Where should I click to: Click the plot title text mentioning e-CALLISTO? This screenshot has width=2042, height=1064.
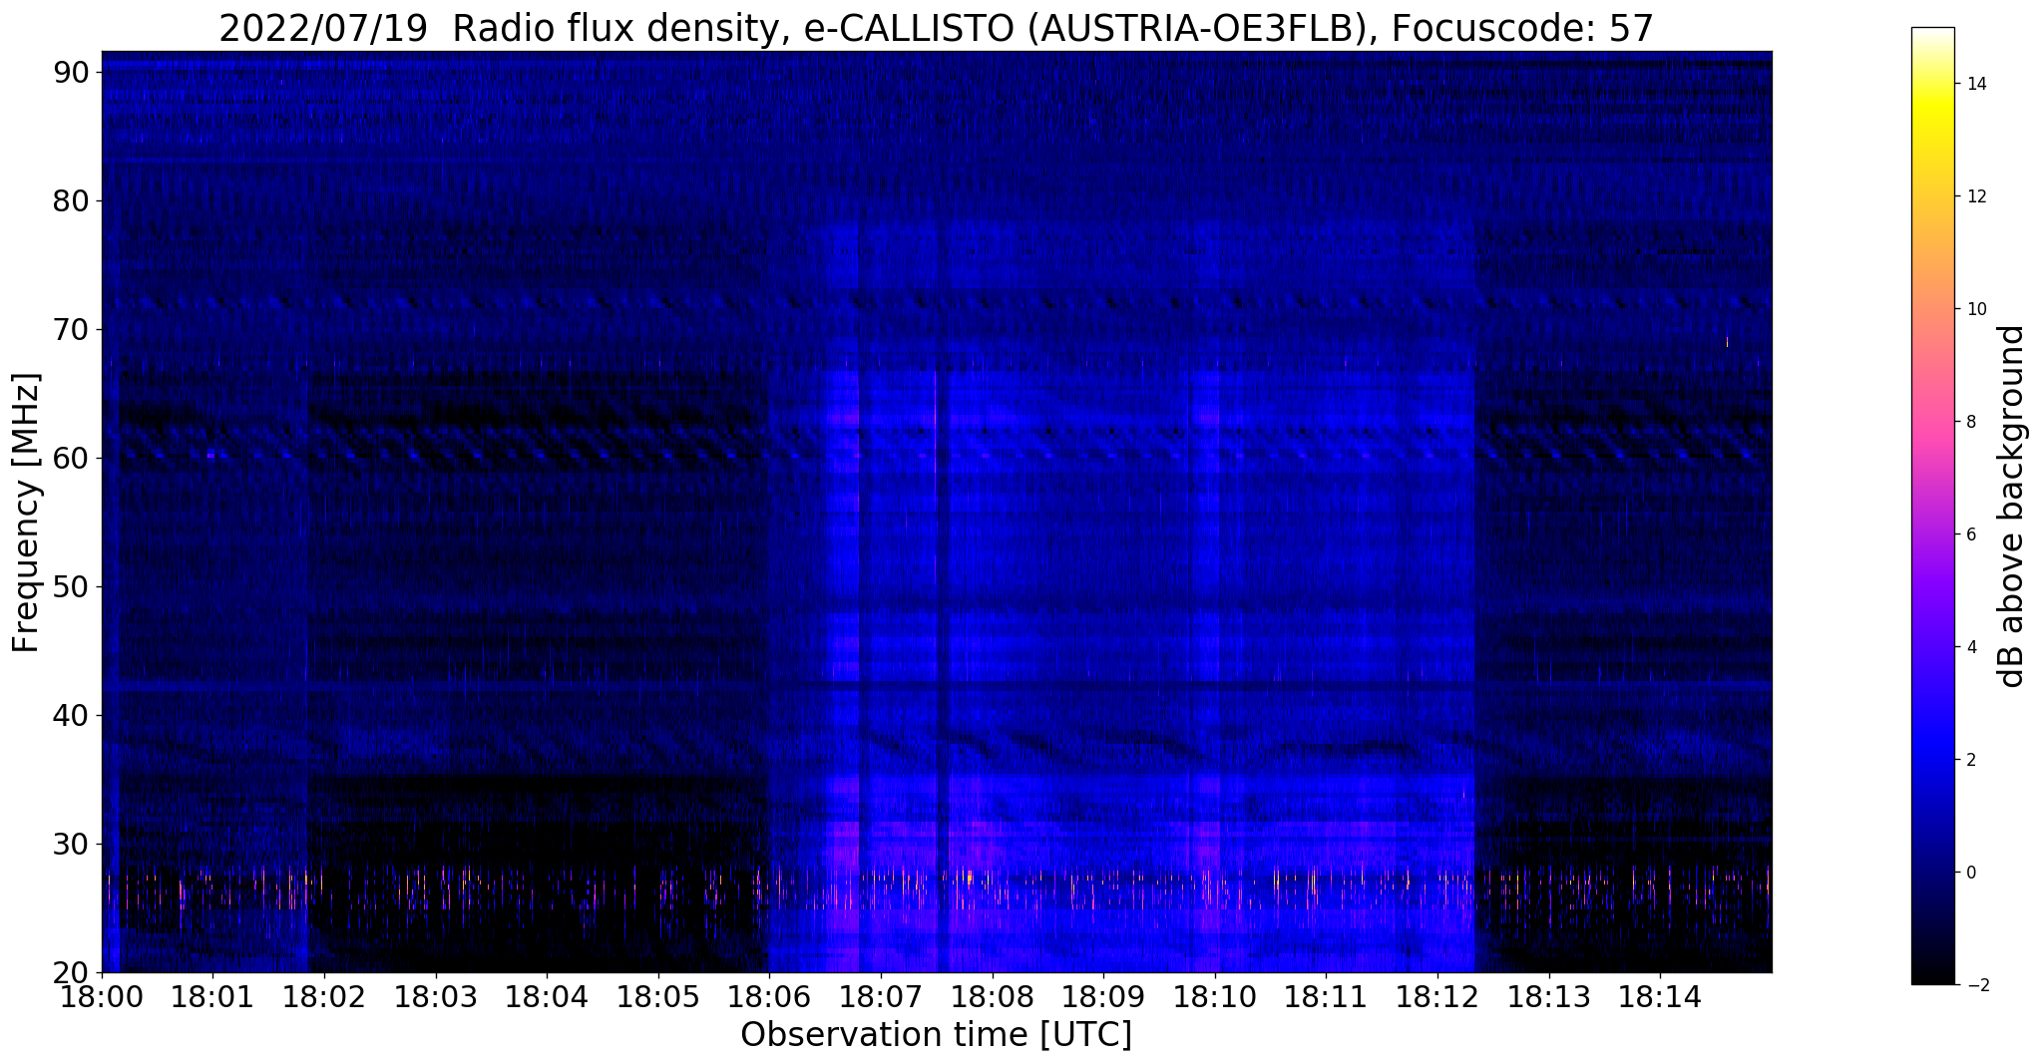(x=936, y=28)
